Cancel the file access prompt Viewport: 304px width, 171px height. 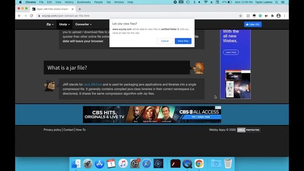tap(165, 41)
